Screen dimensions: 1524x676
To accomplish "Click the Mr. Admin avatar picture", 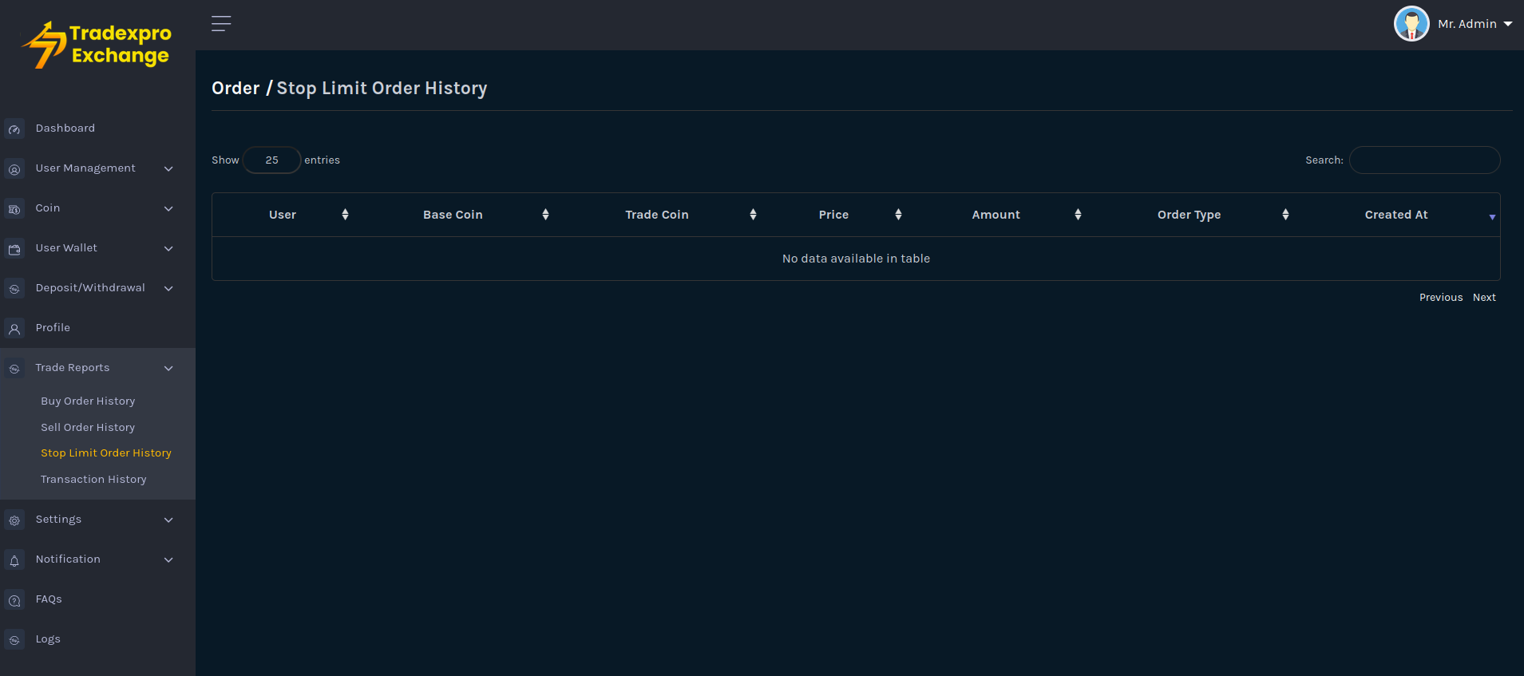I will coord(1411,24).
